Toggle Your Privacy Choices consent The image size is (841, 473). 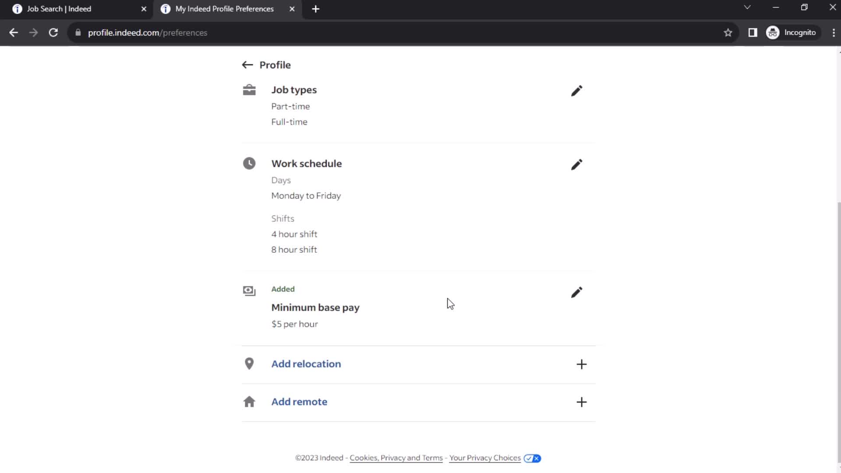[531, 458]
